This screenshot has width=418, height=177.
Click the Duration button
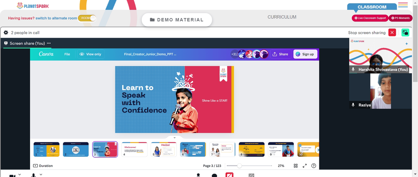pos(43,166)
